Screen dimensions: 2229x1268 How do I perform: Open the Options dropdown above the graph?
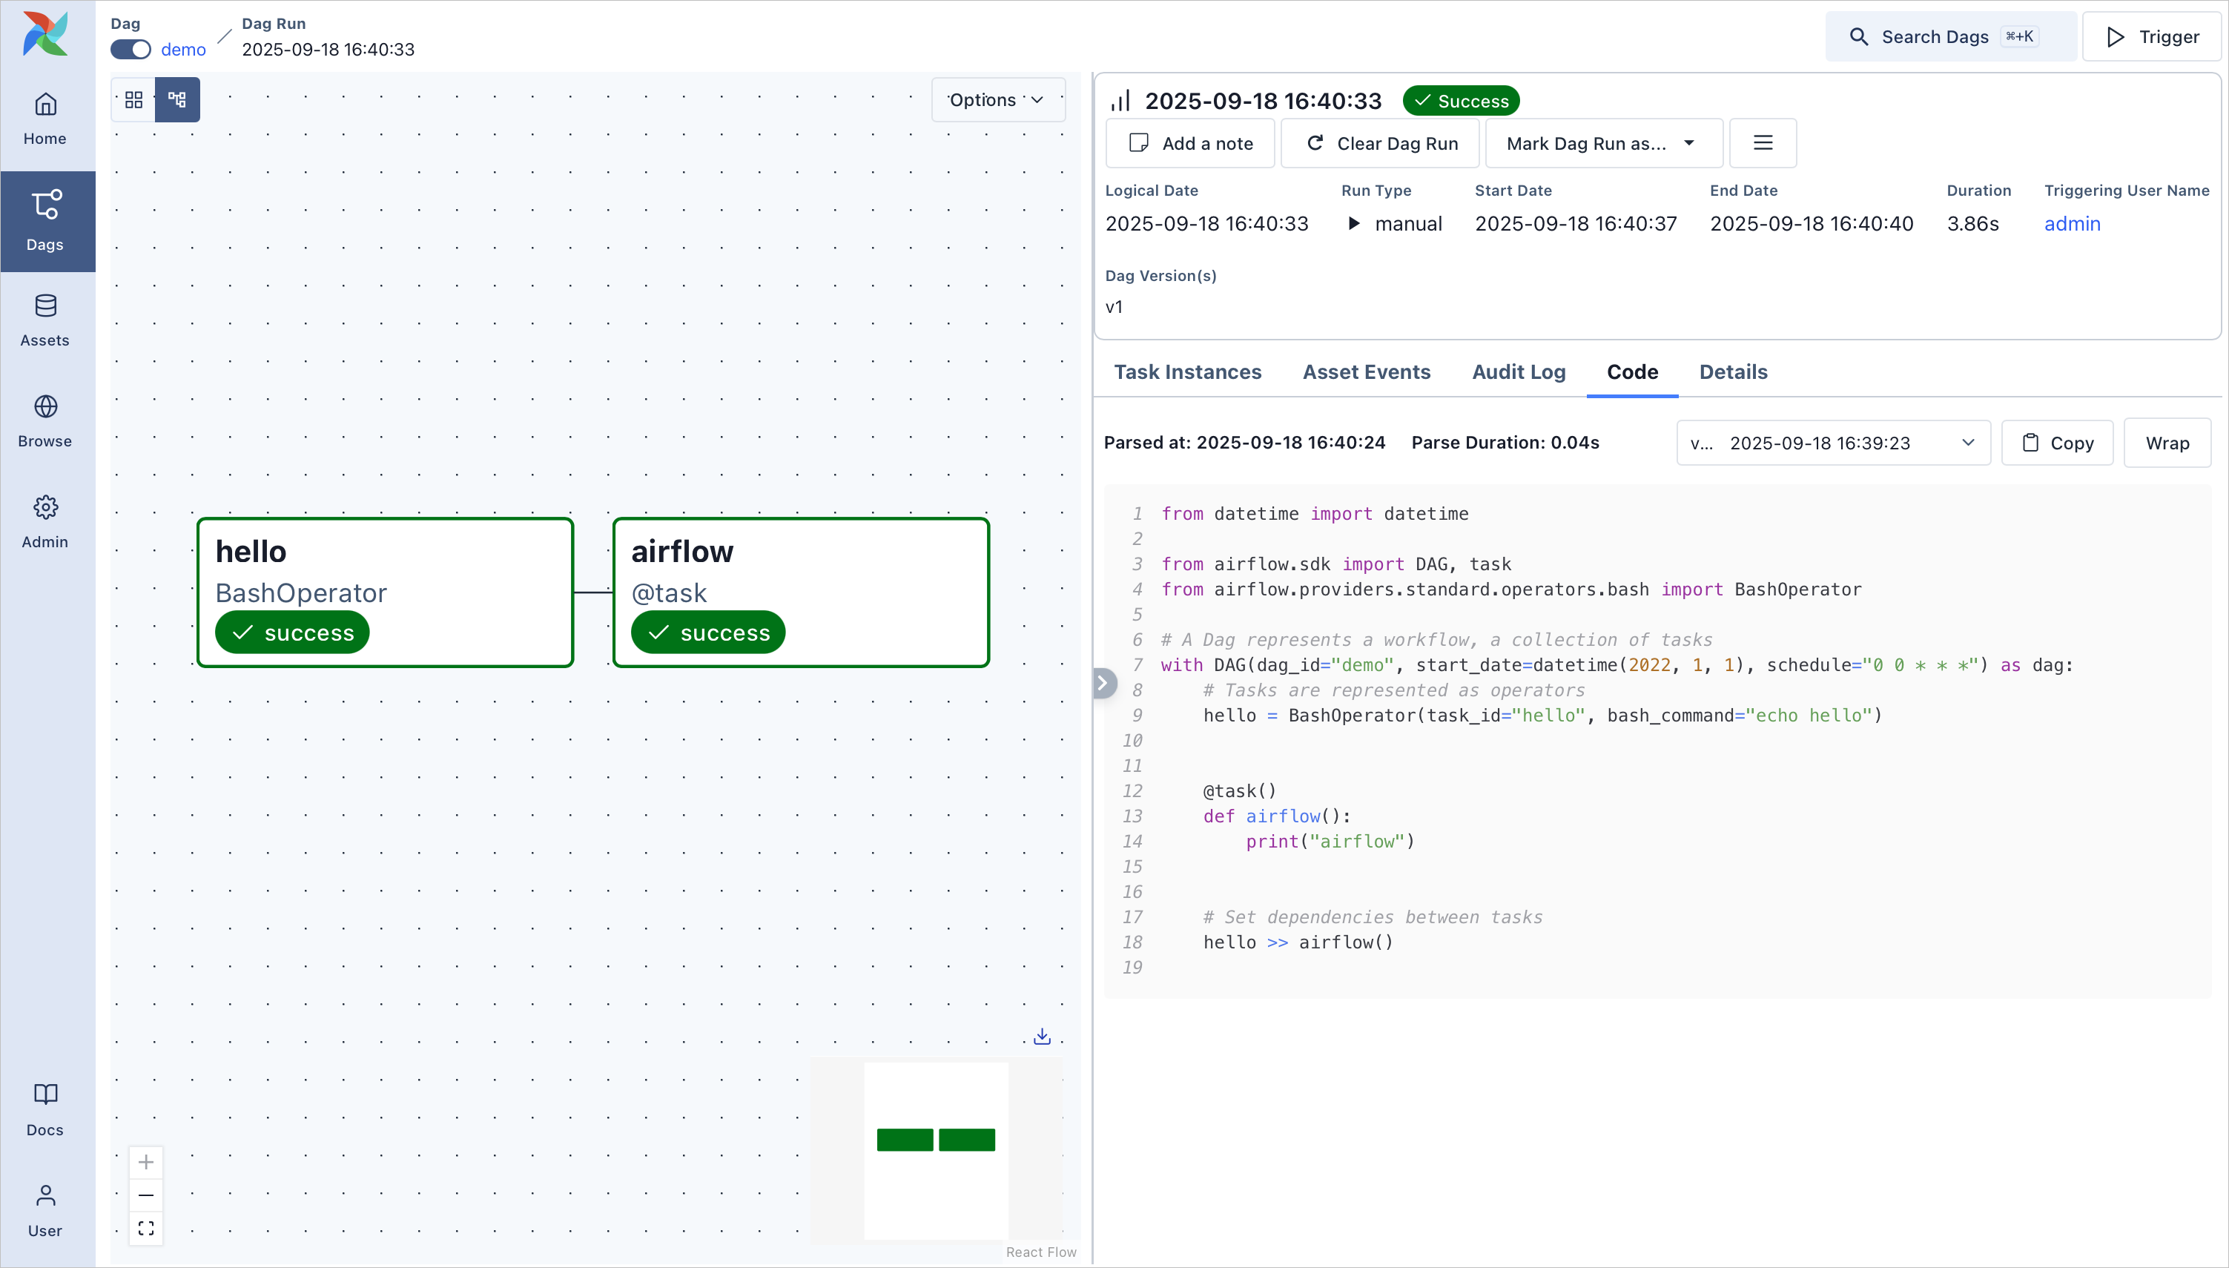coord(996,99)
